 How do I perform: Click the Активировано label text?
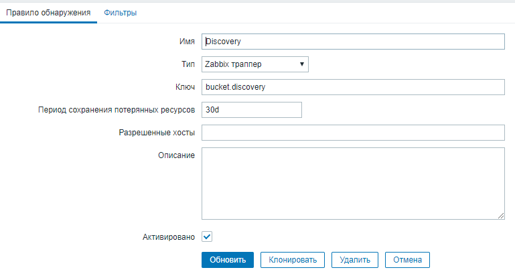tap(168, 236)
